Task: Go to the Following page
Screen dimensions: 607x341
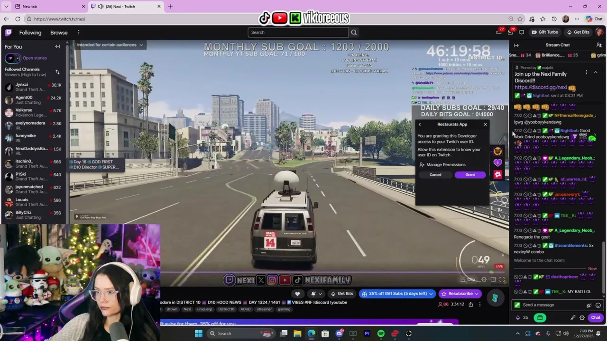Action: pyautogui.click(x=30, y=32)
